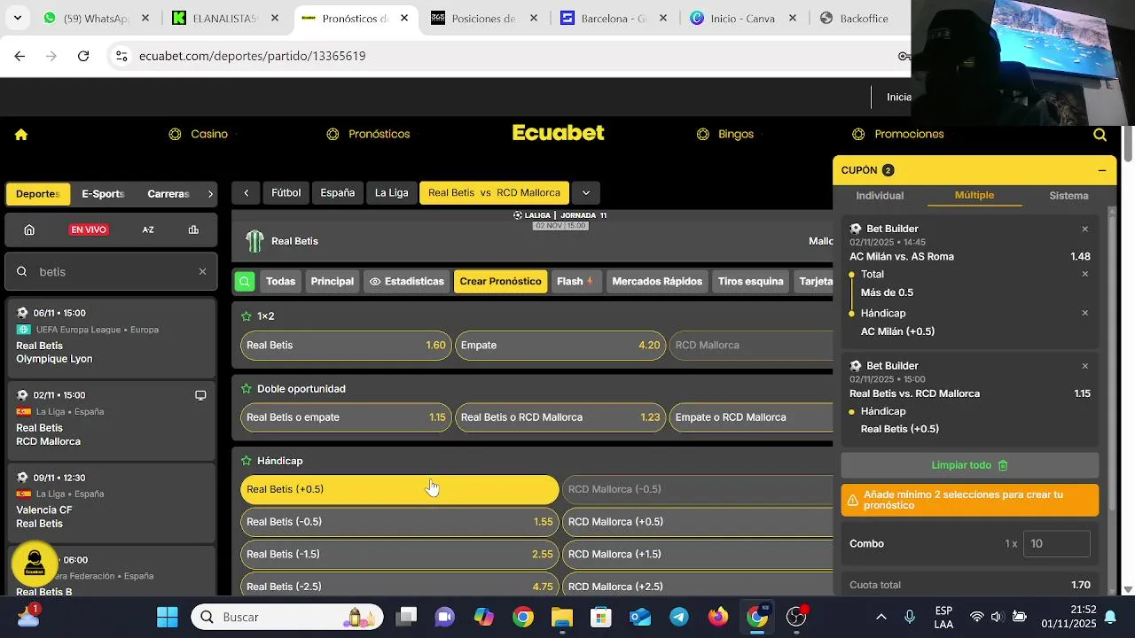Minimize the Cupón panel
The image size is (1135, 638).
click(1101, 170)
